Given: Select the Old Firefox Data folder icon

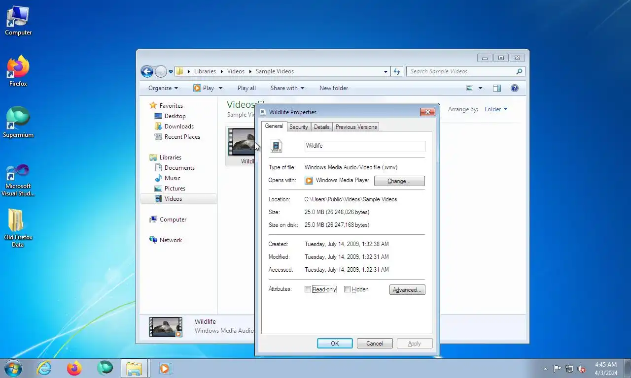Looking at the screenshot, I should tap(18, 228).
